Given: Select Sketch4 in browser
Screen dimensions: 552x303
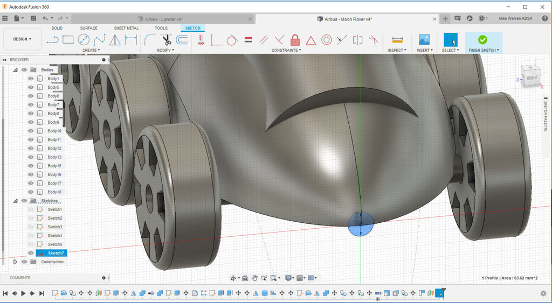Looking at the screenshot, I should tap(55, 236).
